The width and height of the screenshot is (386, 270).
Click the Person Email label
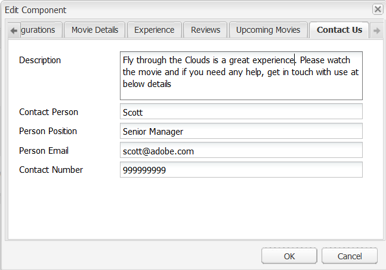click(44, 151)
